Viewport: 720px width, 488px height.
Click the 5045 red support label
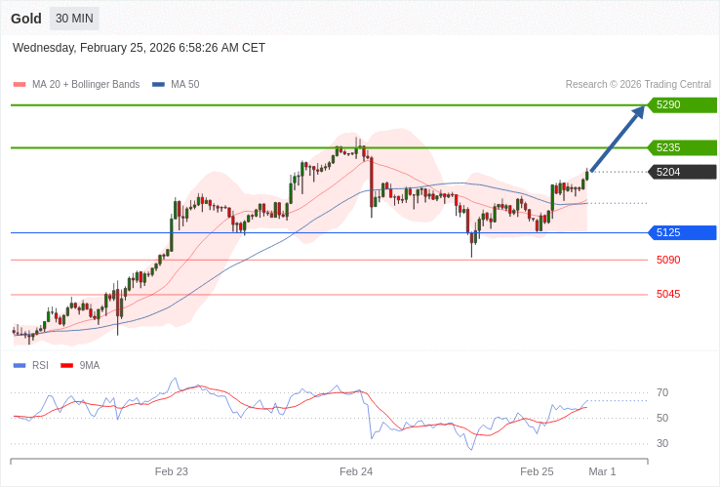coord(668,294)
